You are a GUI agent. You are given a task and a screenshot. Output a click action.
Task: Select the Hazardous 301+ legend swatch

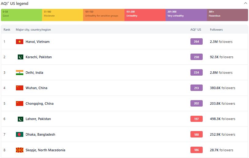(227, 15)
